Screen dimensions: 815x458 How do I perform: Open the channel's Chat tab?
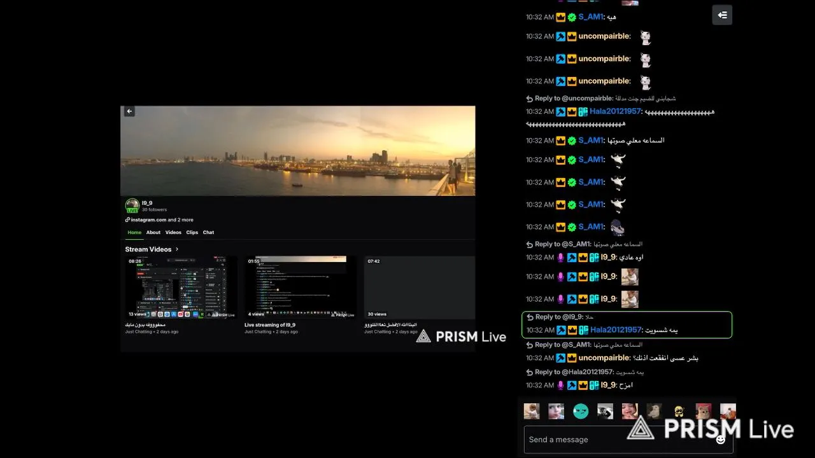click(208, 233)
